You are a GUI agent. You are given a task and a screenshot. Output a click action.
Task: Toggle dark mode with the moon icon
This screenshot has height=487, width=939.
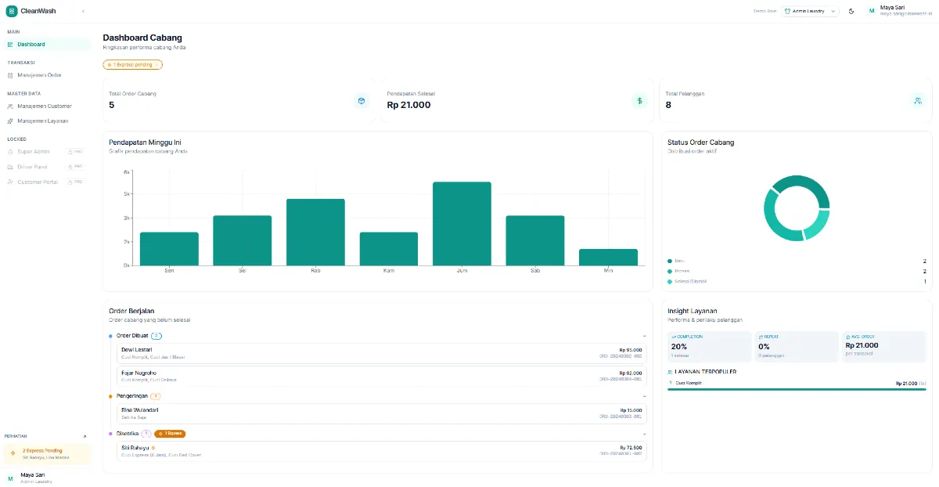[851, 11]
